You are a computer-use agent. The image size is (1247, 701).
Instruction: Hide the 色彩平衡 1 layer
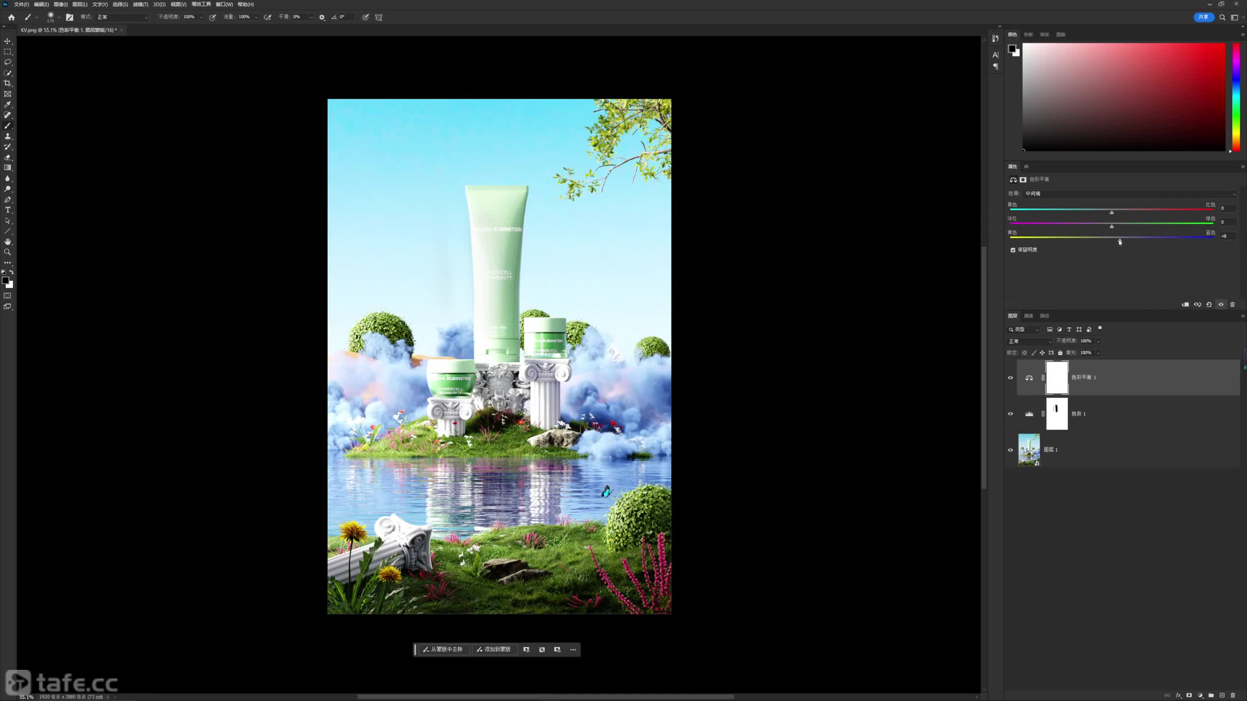(x=1010, y=378)
